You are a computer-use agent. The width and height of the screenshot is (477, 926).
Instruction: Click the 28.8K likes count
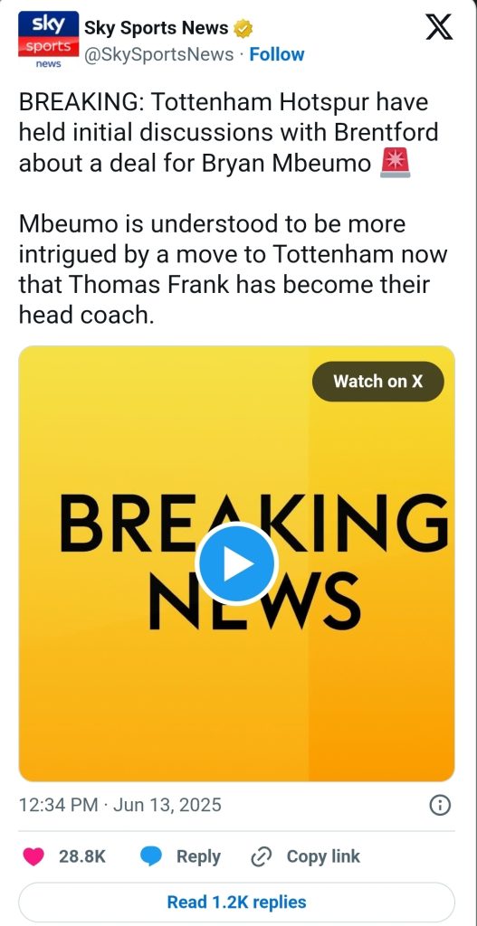tap(82, 857)
